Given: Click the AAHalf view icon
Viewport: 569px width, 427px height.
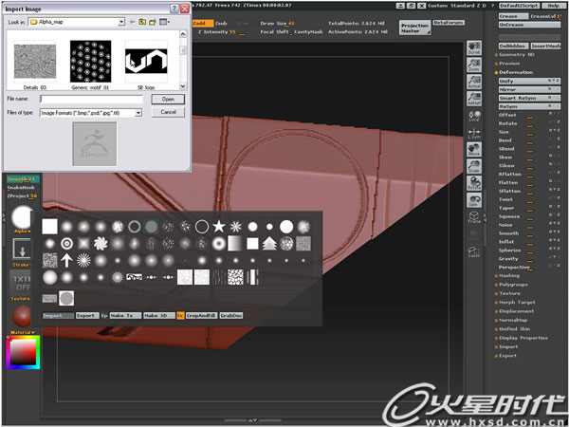Looking at the screenshot, I should coord(474,99).
